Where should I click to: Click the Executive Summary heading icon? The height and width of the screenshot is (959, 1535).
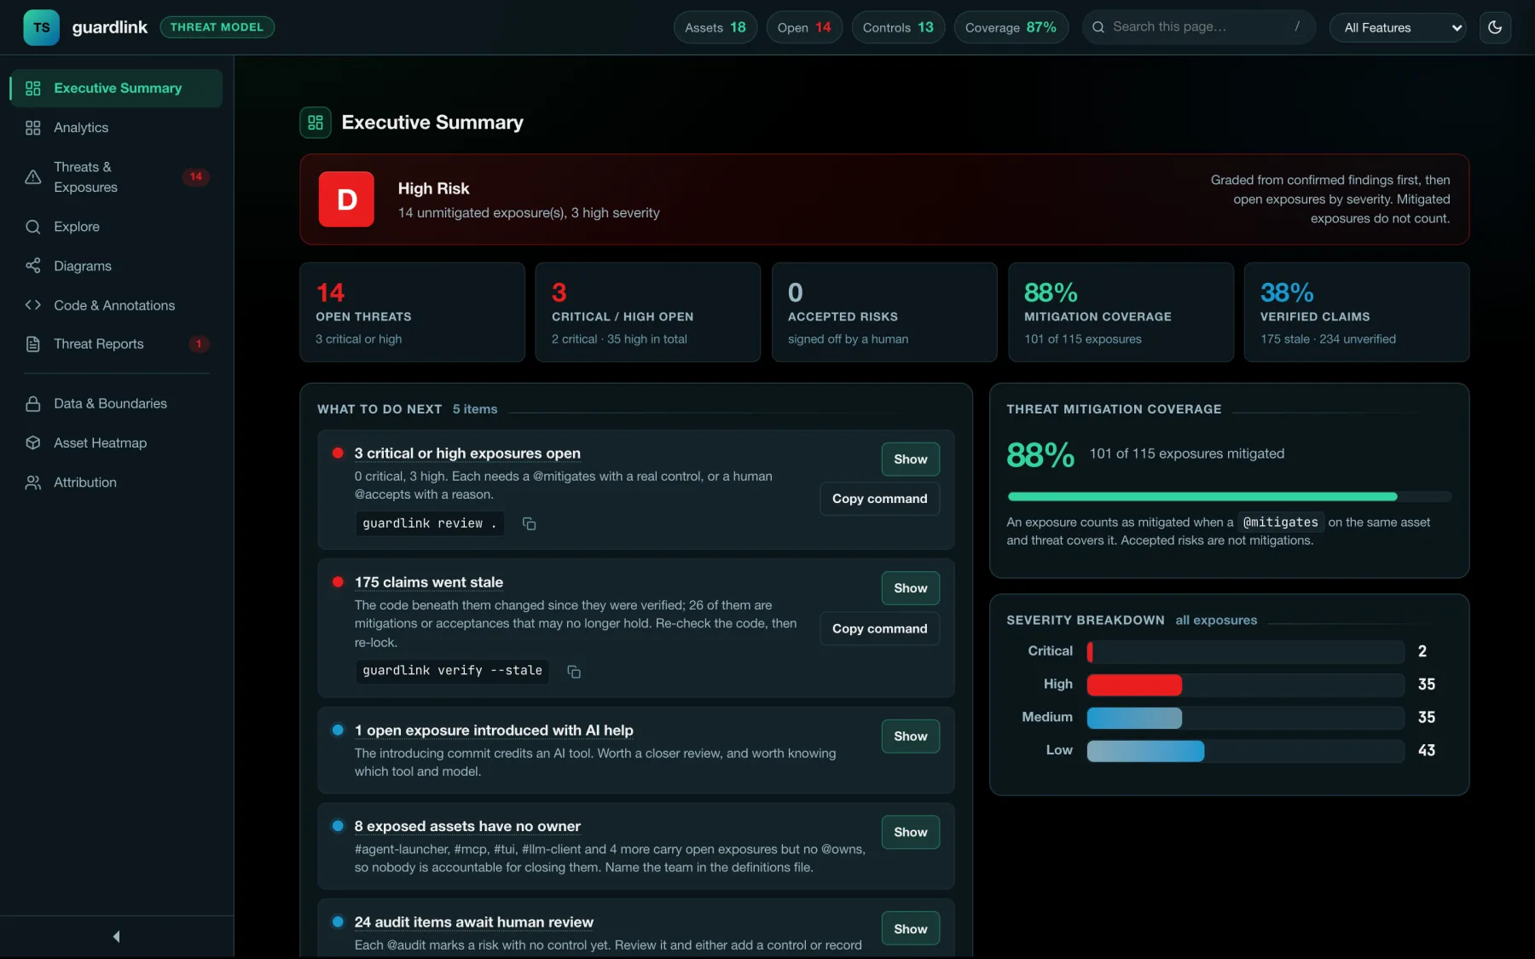pos(316,123)
